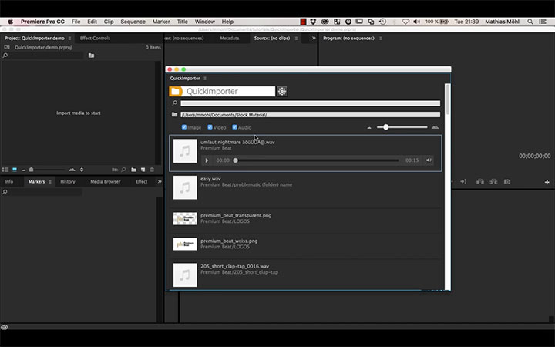Viewport: 555px width, 347px height.
Task: Click the Dropbox menu bar icon
Action: [313, 22]
